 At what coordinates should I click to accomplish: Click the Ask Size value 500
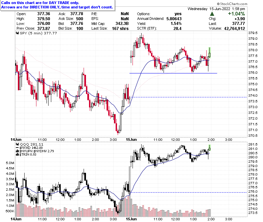[80, 19]
